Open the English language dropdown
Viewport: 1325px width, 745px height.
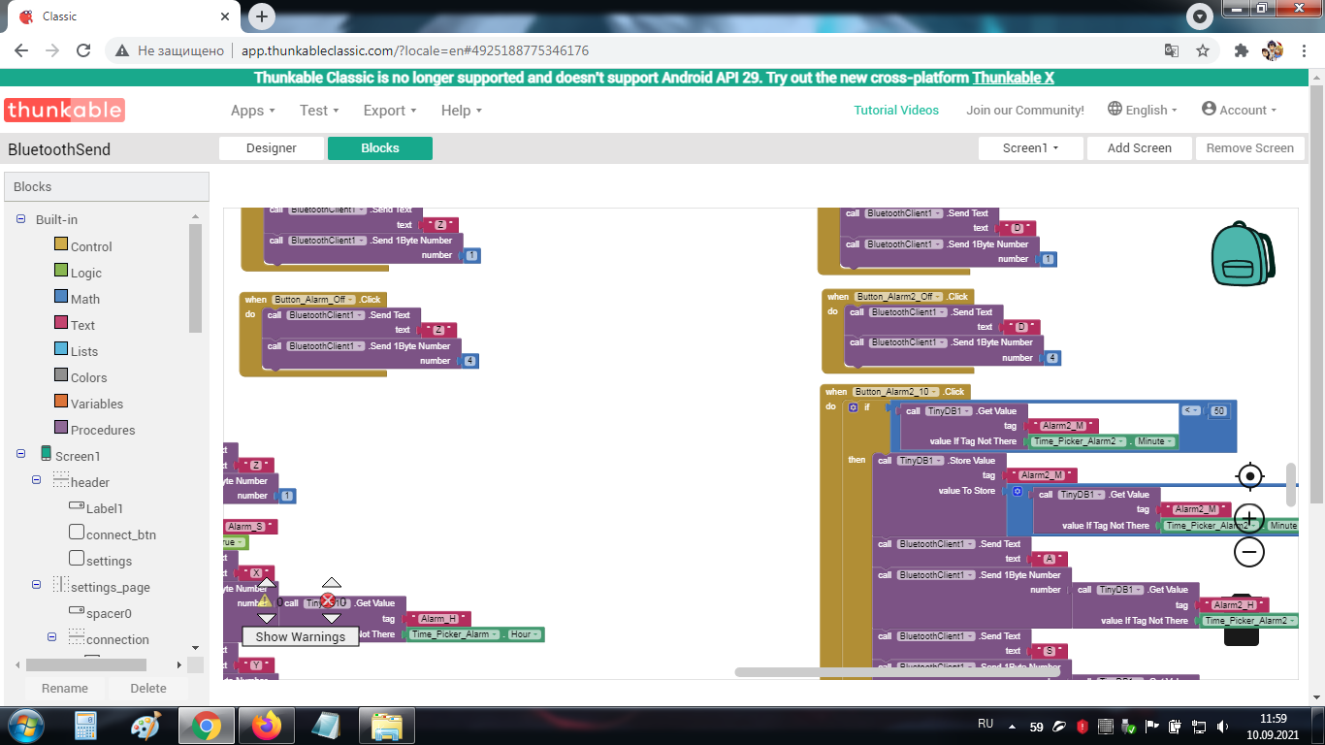pos(1143,110)
